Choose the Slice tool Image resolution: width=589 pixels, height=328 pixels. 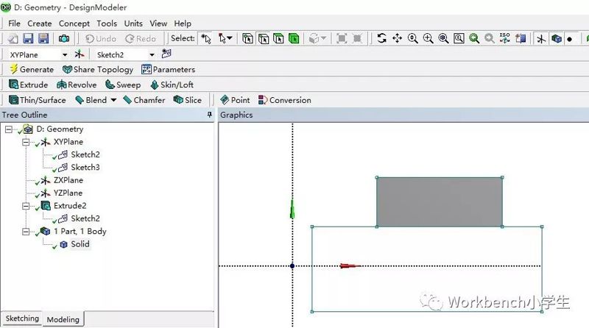click(x=188, y=100)
